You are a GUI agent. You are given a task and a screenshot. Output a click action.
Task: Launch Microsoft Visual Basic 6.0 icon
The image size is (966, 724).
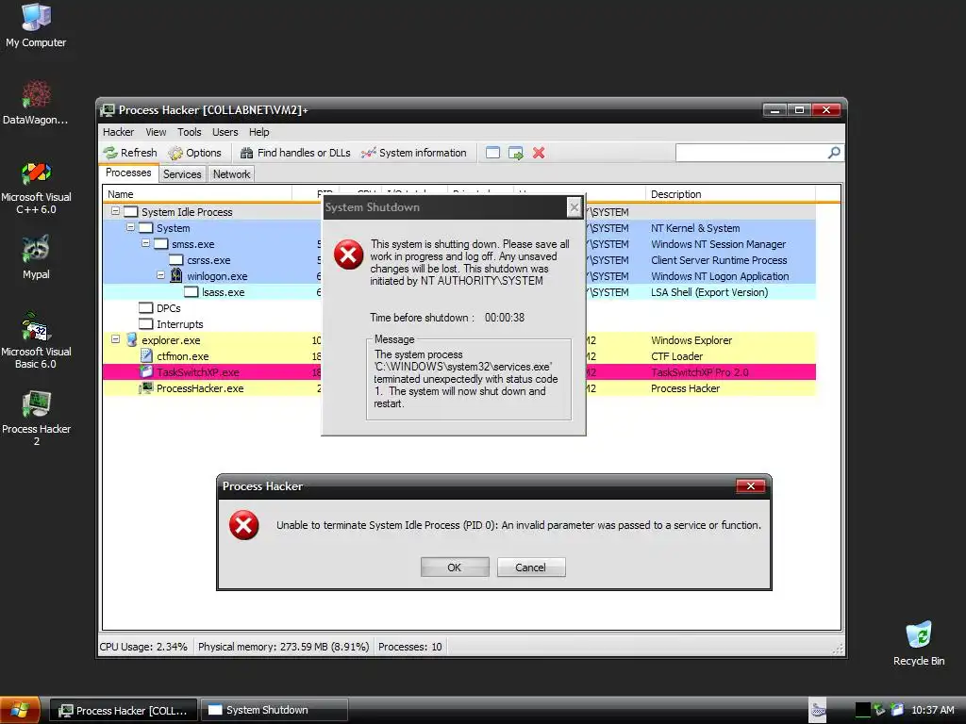coord(36,340)
